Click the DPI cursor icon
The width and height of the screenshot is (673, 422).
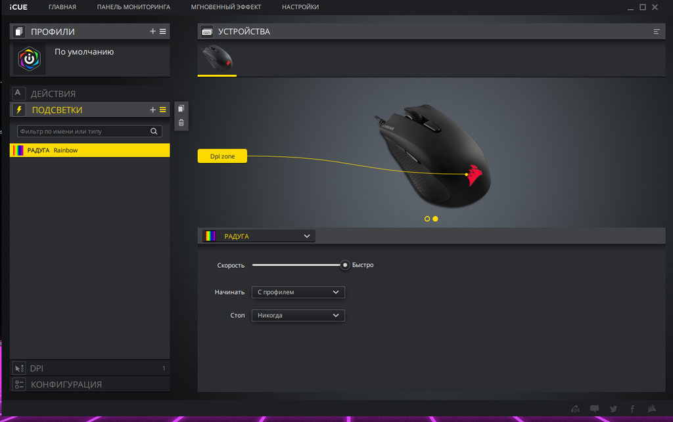click(19, 368)
